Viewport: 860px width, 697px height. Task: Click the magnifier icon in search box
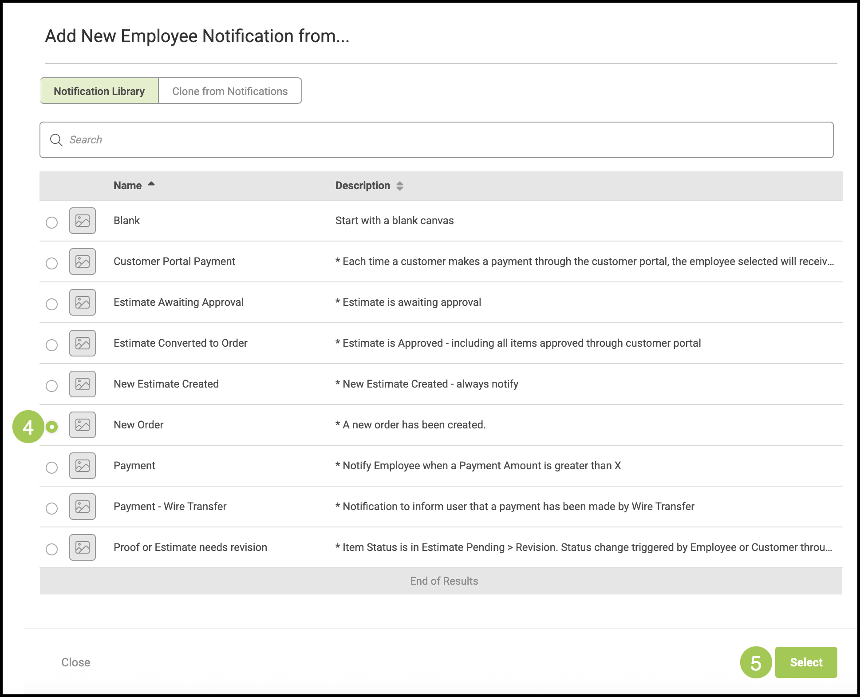56,140
